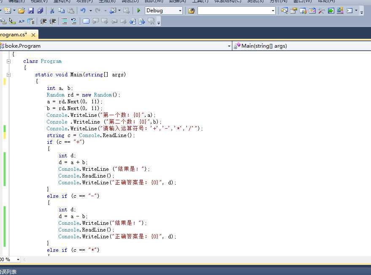Open the Undo history dropdown arrow

(91, 11)
